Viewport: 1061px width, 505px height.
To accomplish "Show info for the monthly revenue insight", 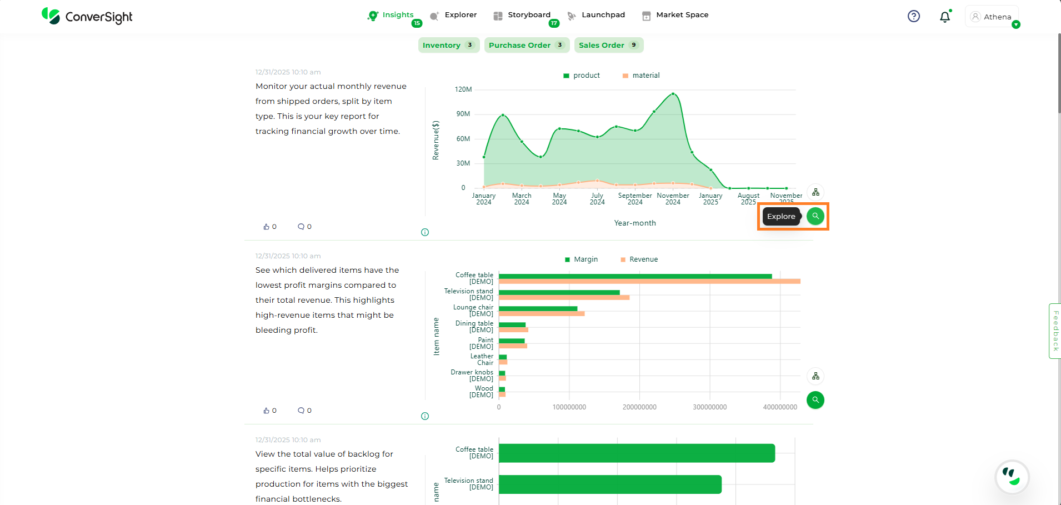I will pyautogui.click(x=425, y=232).
